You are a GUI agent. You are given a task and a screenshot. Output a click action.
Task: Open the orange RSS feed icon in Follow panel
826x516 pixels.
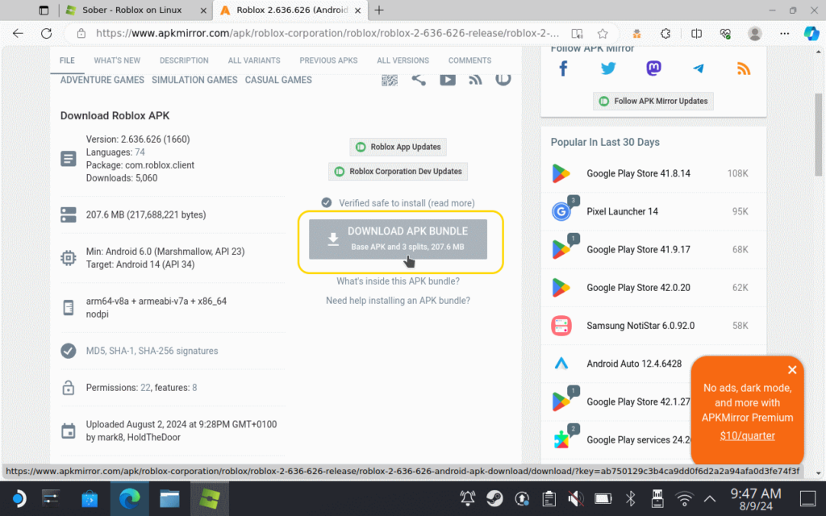click(743, 69)
